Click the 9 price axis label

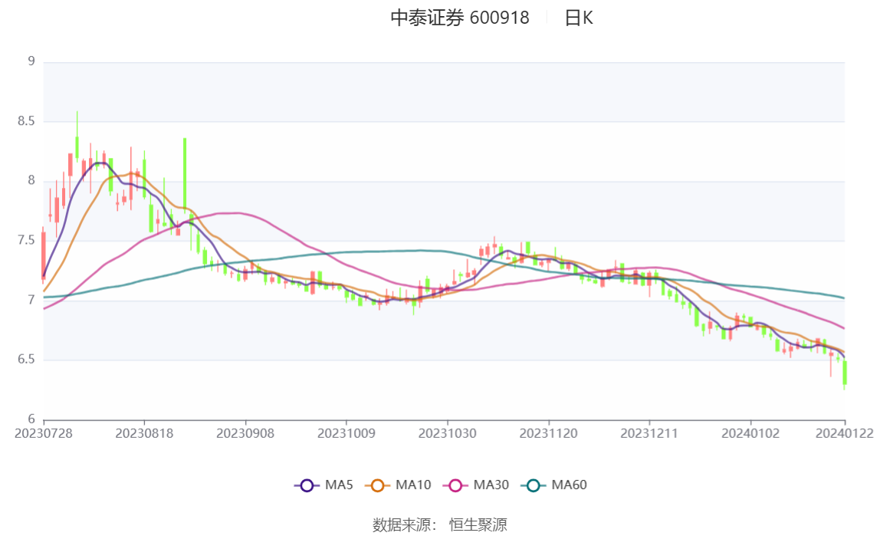pos(31,61)
